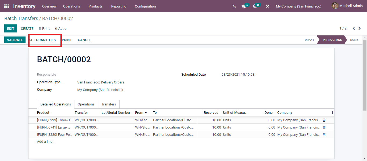Click Company value My Company (San Francisco) in the form
The height and width of the screenshot is (161, 367).
pyautogui.click(x=100, y=90)
